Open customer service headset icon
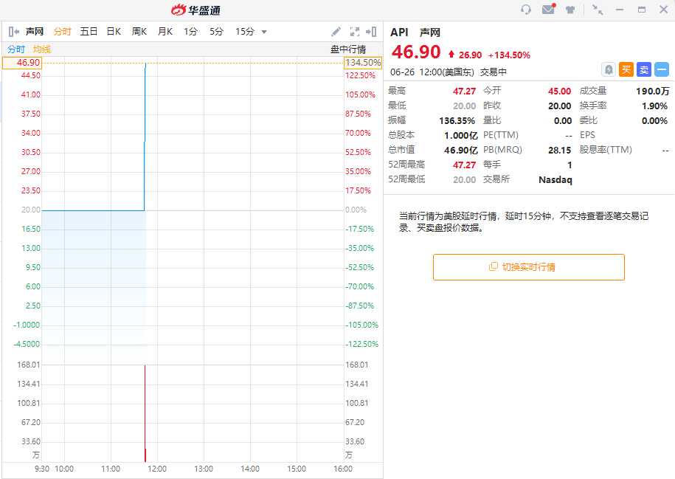Screen dimensions: 675x479 pos(526,10)
